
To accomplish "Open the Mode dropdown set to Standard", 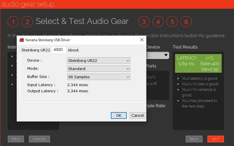I will 99,69.
